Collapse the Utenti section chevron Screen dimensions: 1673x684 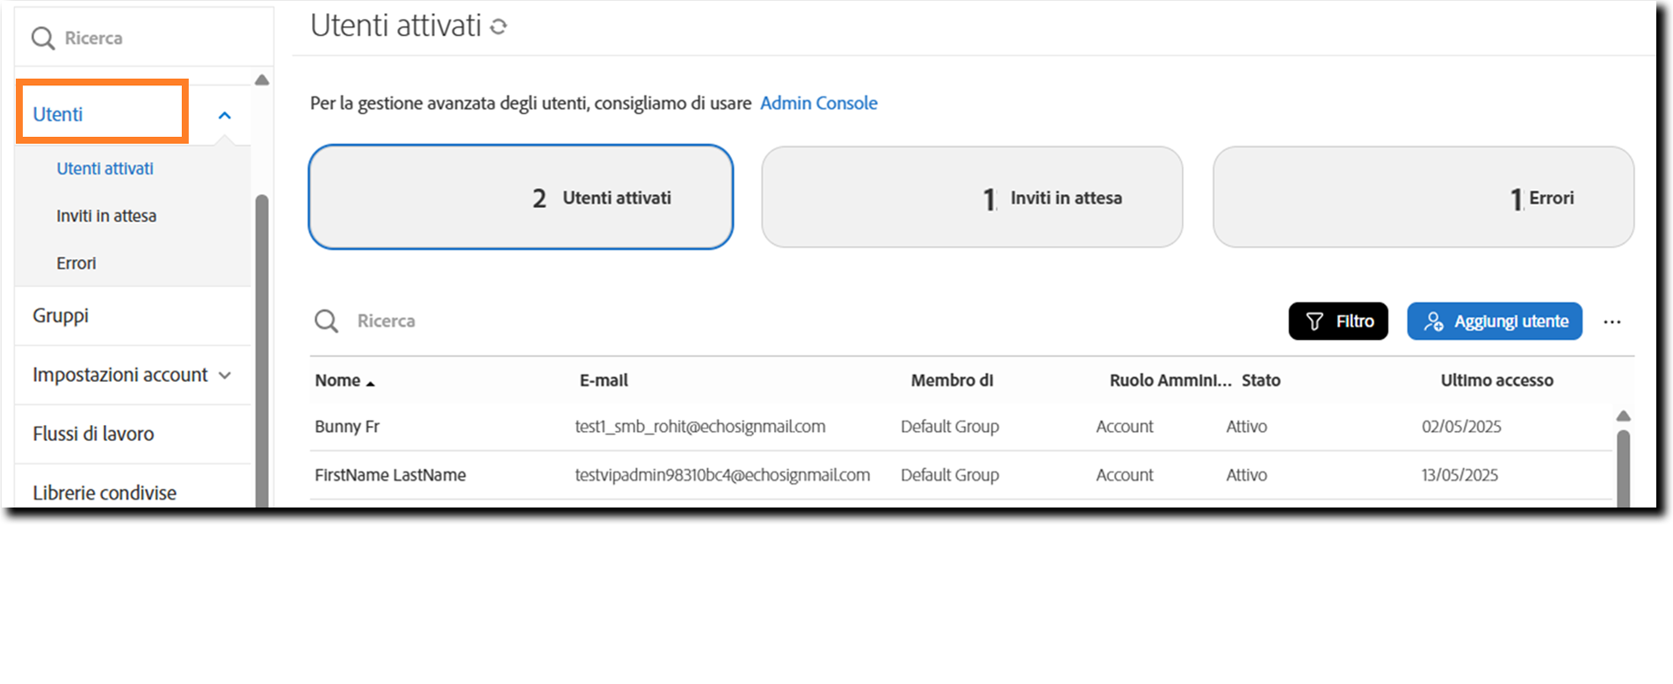pos(225,115)
